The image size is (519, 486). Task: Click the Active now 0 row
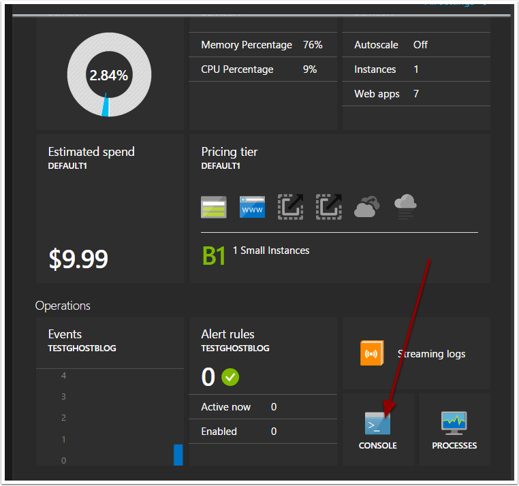tap(263, 406)
